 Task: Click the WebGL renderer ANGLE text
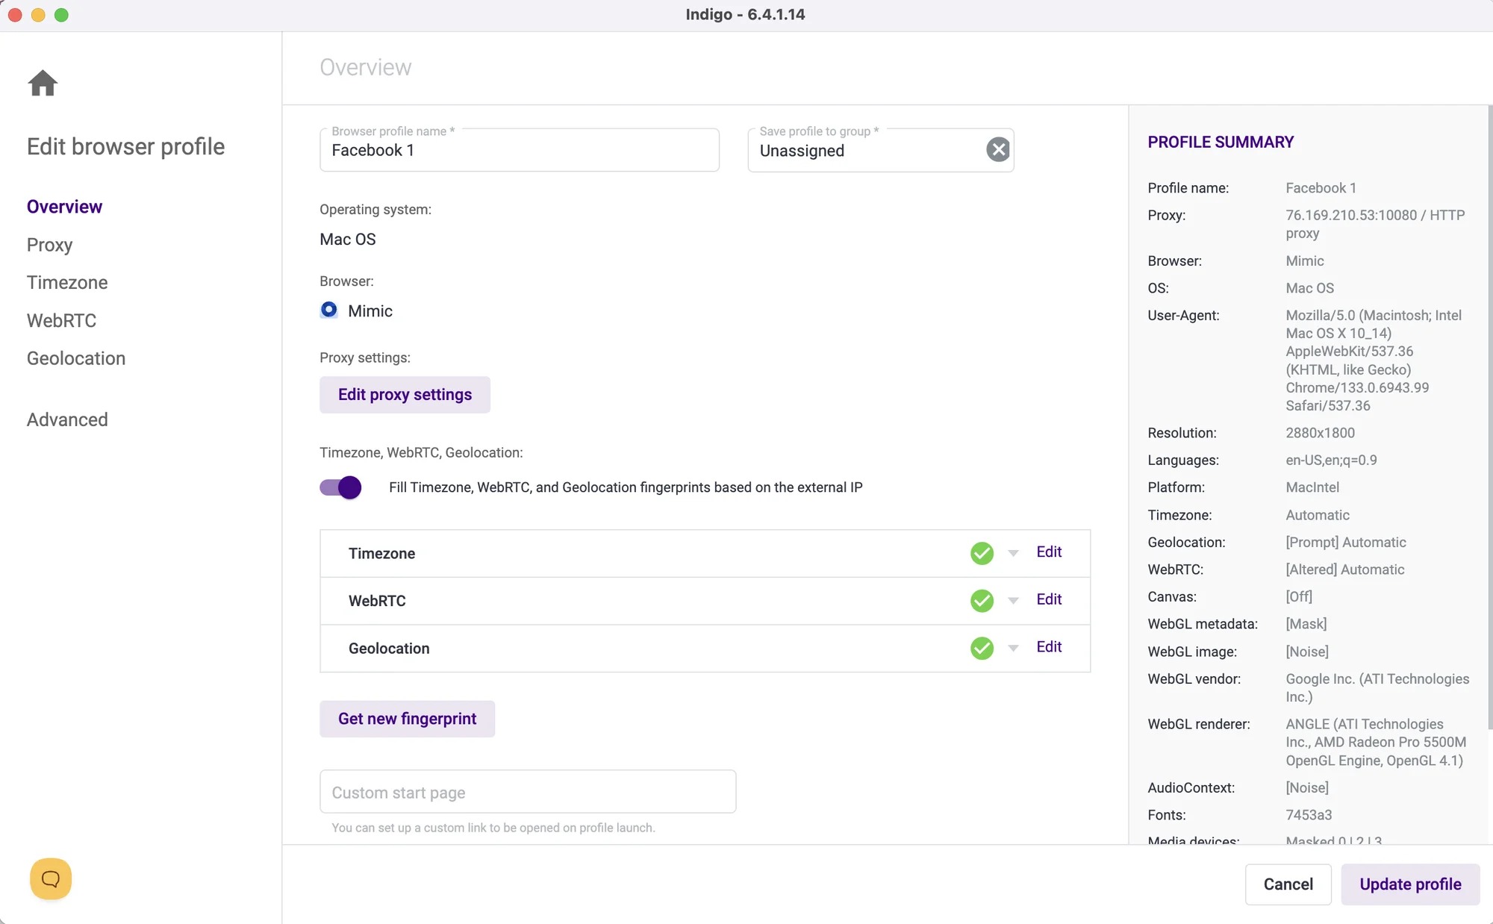click(x=1376, y=743)
